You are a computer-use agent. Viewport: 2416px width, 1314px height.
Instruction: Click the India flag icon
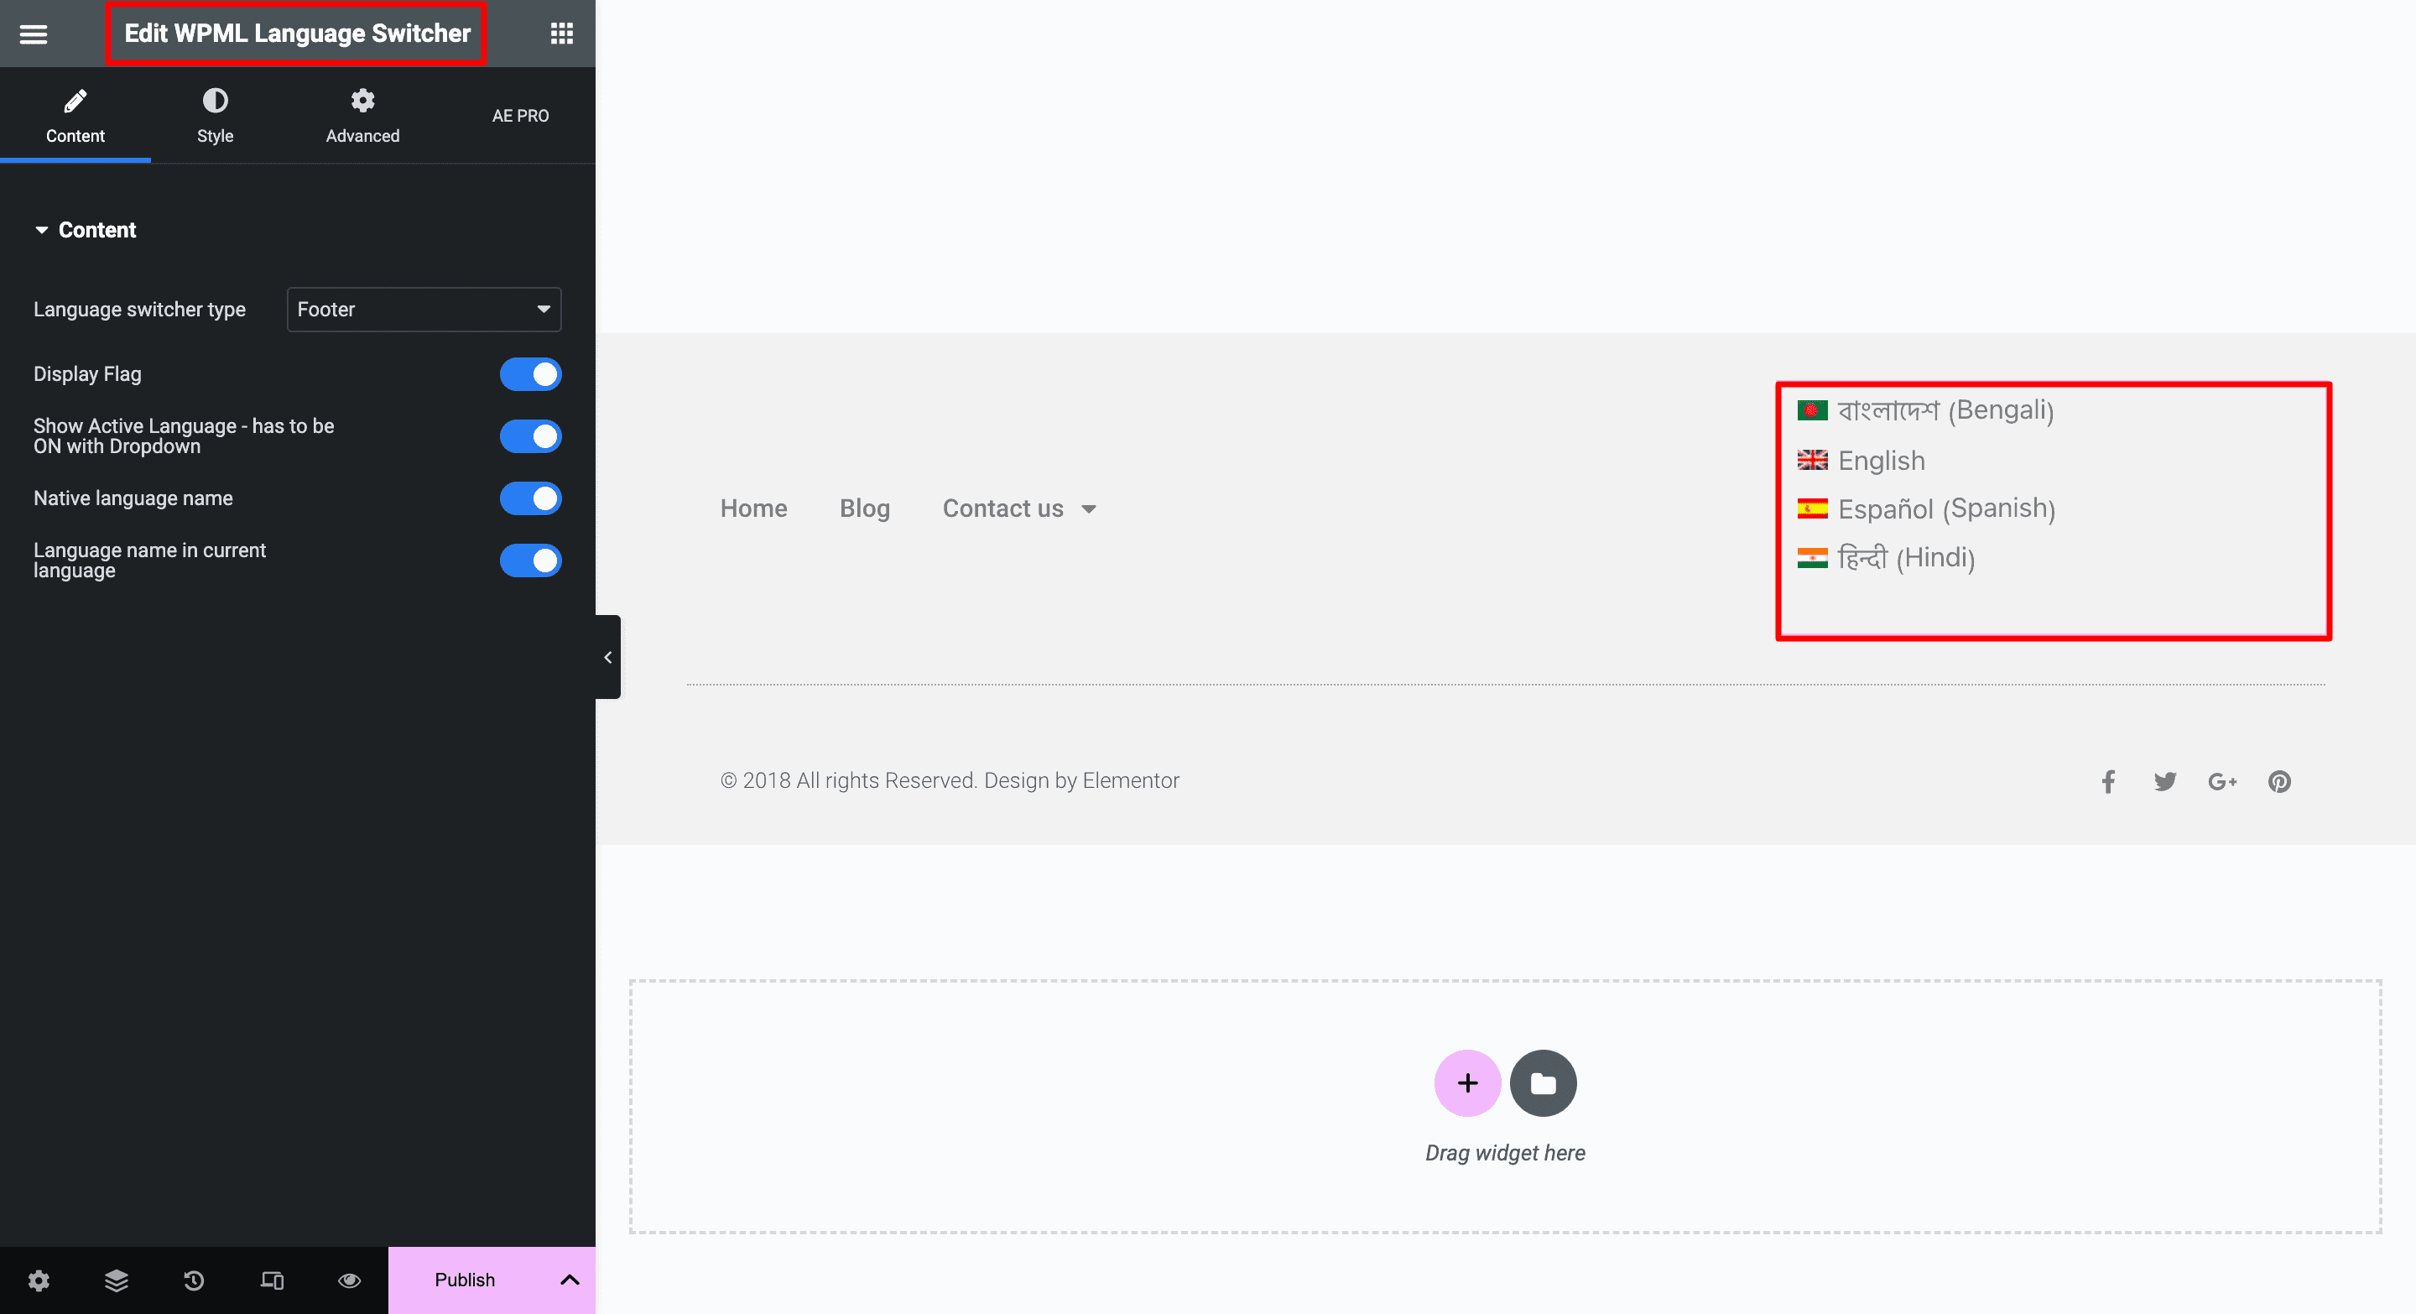click(x=1812, y=558)
